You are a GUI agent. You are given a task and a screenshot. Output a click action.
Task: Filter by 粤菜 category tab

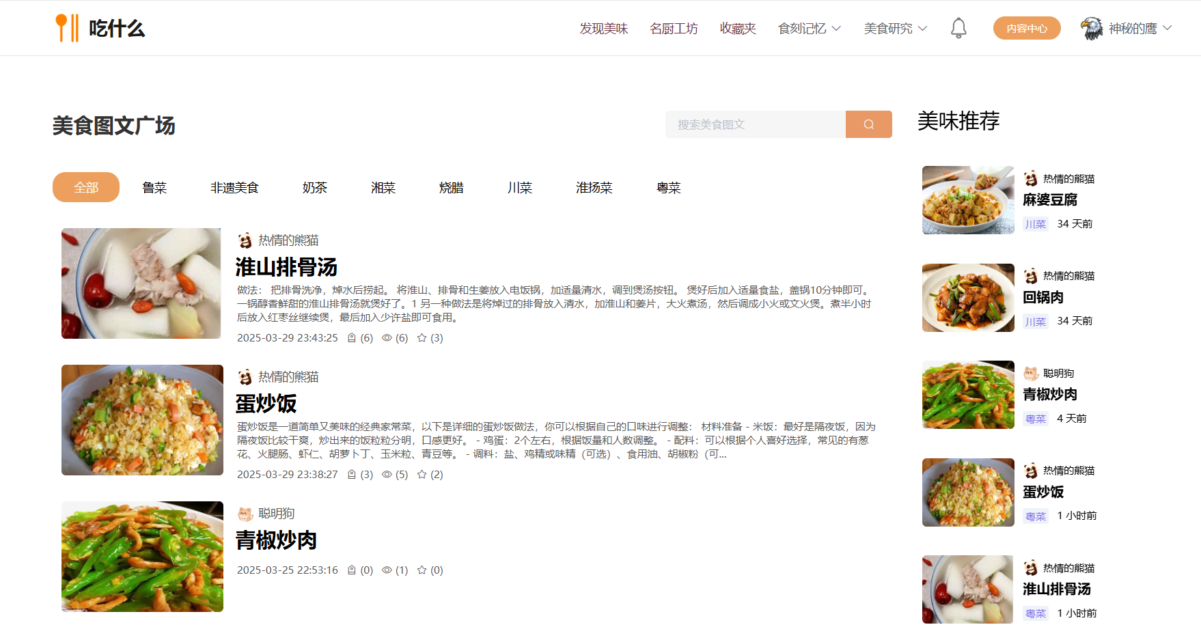[x=669, y=188]
